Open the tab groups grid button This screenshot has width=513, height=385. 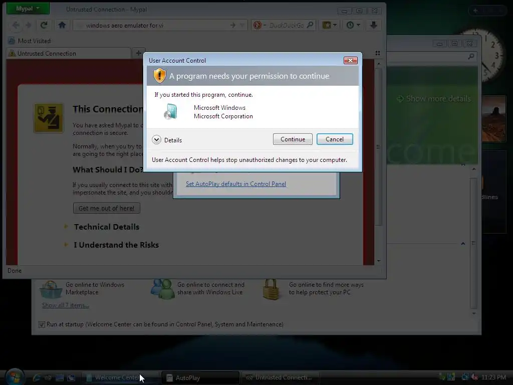point(378,53)
